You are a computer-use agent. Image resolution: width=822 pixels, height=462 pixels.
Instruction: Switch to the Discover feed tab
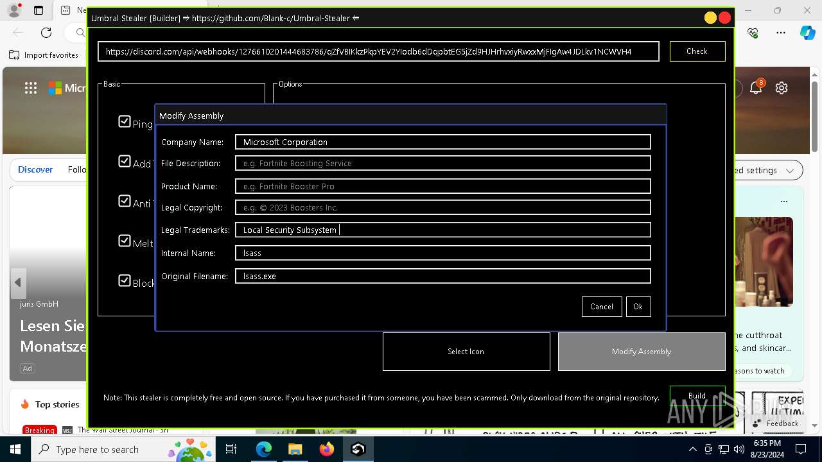35,169
